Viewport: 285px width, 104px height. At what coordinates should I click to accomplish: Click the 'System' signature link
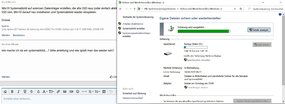[5, 26]
